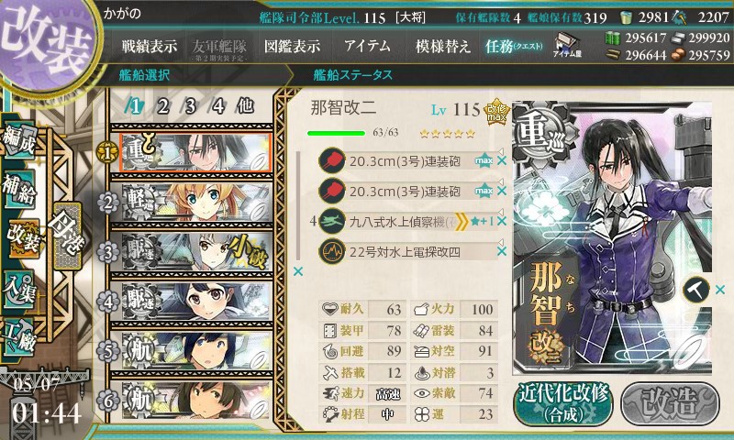
Task: Click the 九八式水上偵察機 seaplane equipment icon
Action: 332,221
